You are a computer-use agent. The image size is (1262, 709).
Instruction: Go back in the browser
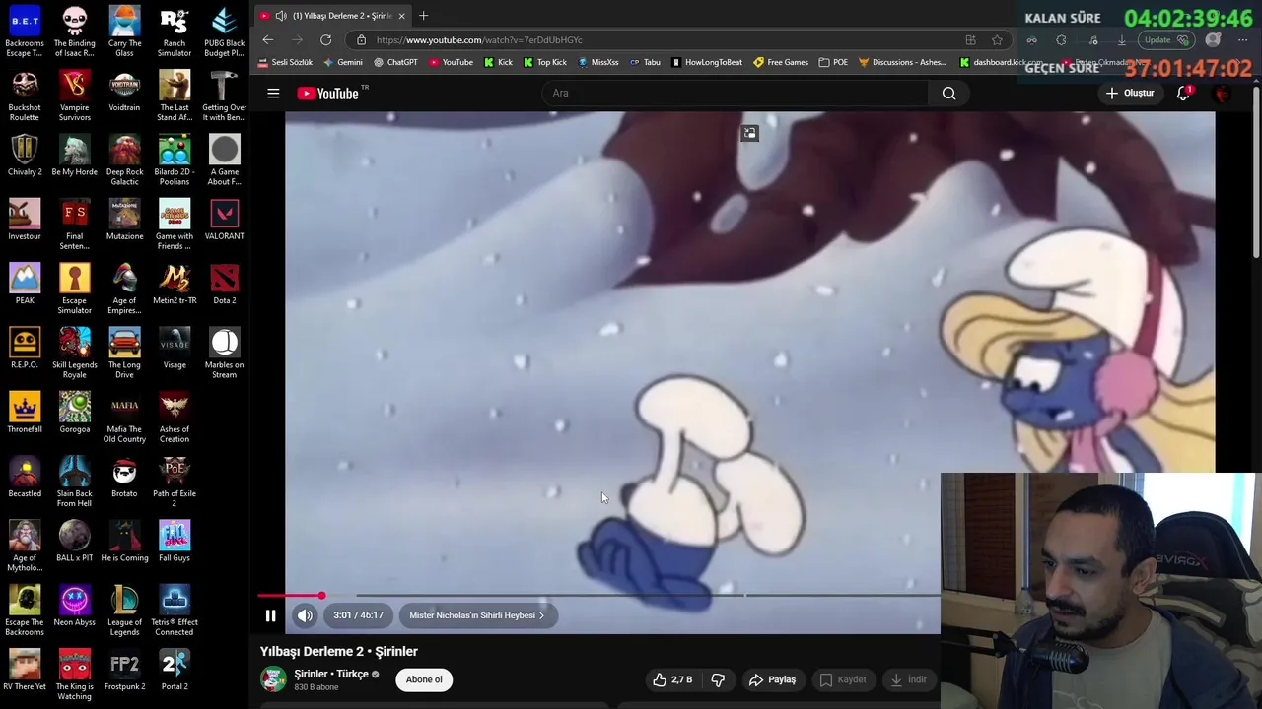pyautogui.click(x=268, y=39)
